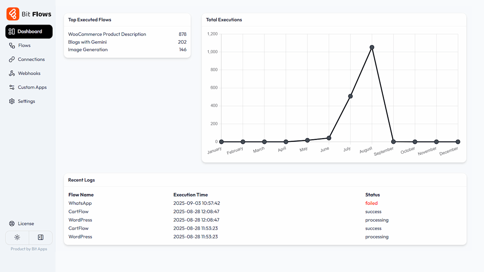Click the August peak data point
Image resolution: width=484 pixels, height=272 pixels.
[372, 47]
